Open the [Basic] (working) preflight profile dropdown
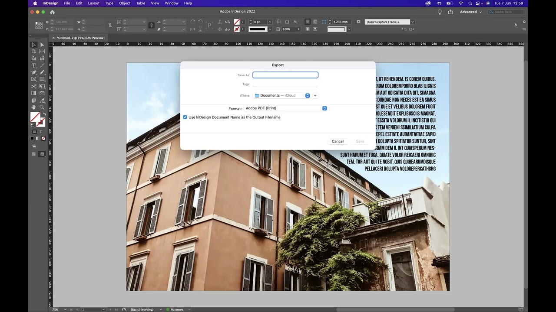This screenshot has width=556, height=312. 161,309
